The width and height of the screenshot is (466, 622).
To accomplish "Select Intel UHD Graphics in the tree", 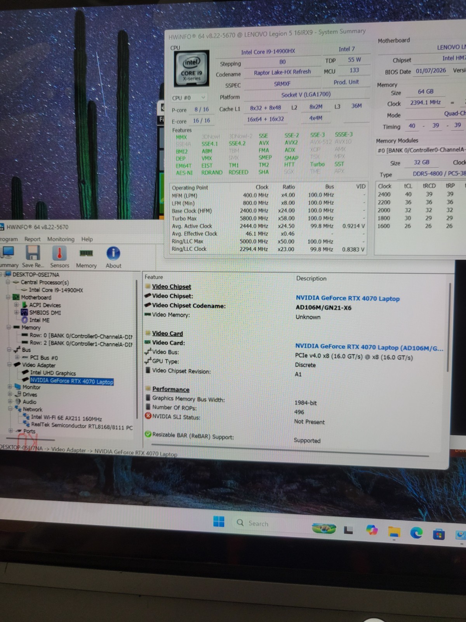I will [53, 373].
